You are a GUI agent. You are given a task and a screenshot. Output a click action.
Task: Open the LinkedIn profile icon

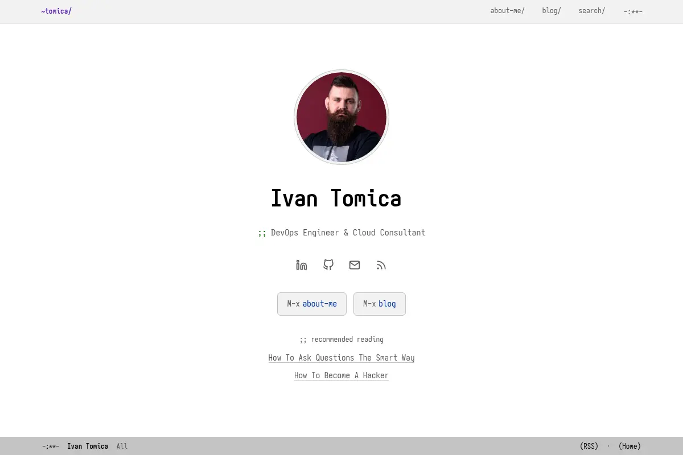pyautogui.click(x=302, y=265)
